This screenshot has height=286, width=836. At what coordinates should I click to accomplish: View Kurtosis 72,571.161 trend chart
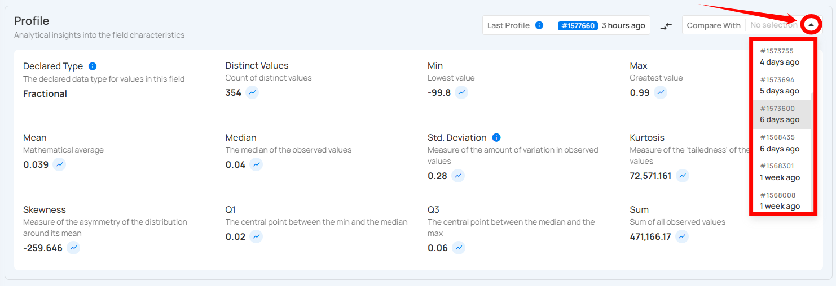pos(683,176)
